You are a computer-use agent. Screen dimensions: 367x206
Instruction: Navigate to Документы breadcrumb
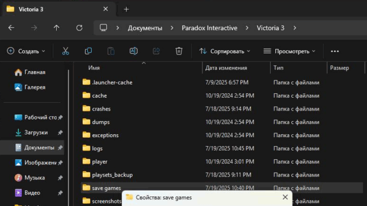click(x=145, y=28)
